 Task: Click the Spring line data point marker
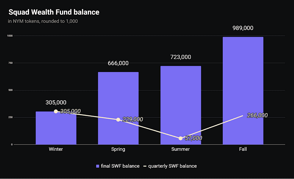(118, 120)
